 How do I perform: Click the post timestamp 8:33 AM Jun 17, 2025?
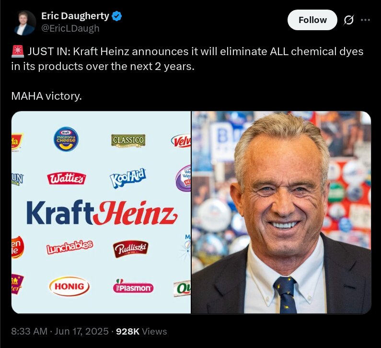[60, 331]
